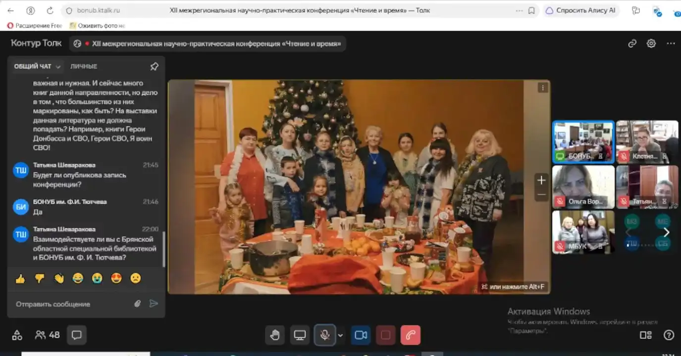Open the three-dot more options menu in header
681x356 pixels.
[x=671, y=44]
